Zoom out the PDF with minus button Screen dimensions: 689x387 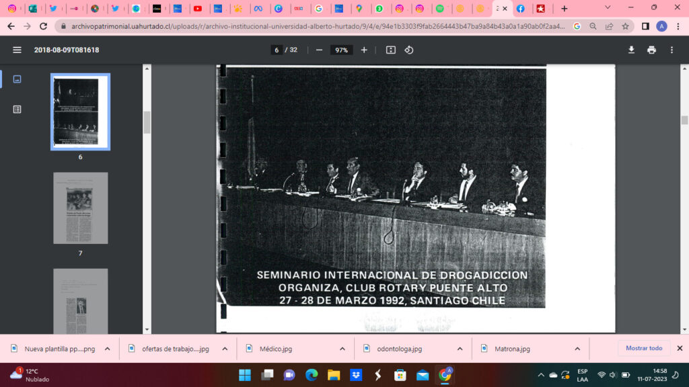[x=320, y=50]
